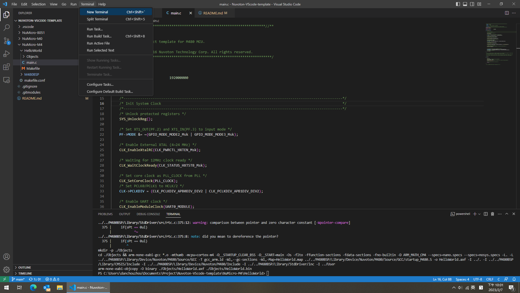Select New Terminal from the menu

[97, 12]
